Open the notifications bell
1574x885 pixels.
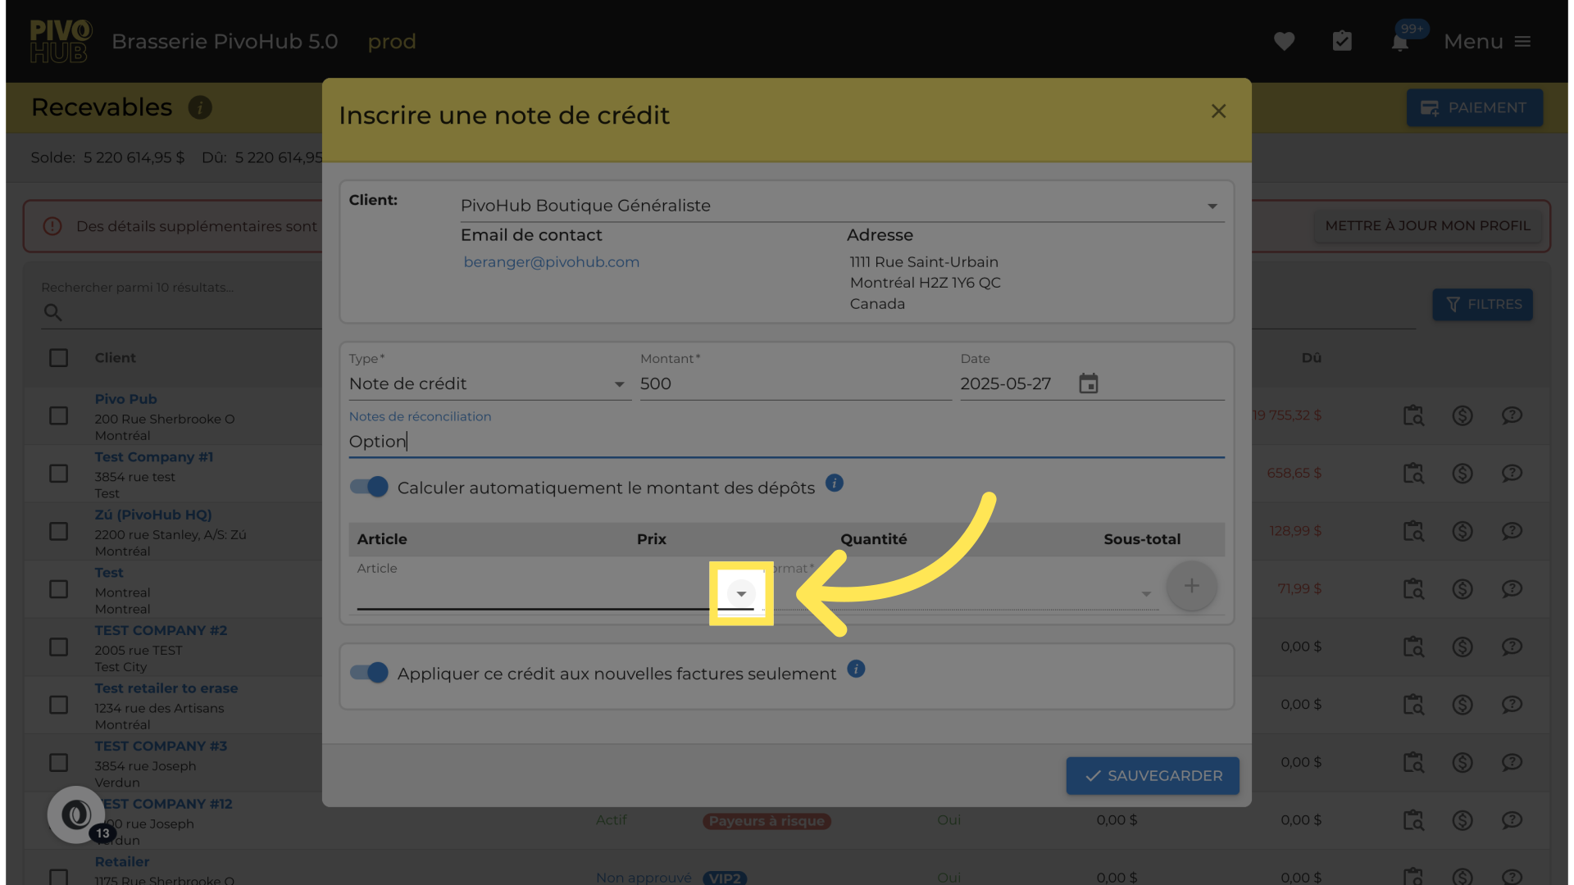(1400, 43)
